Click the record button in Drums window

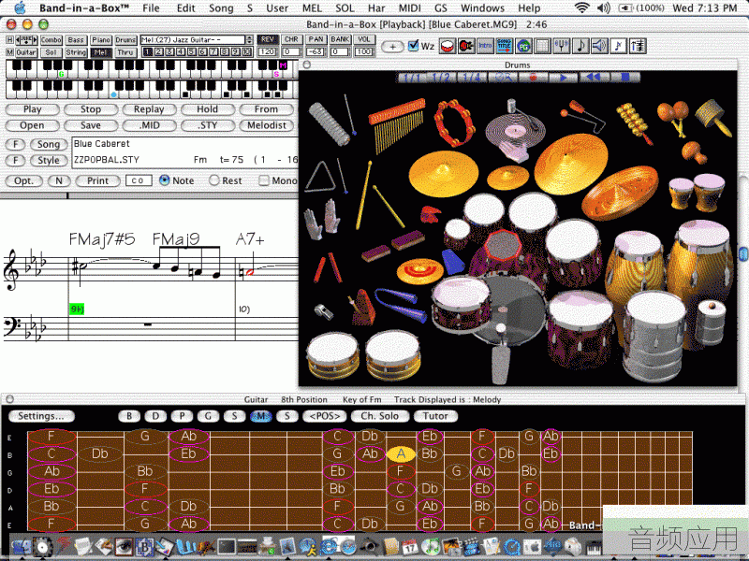coord(533,78)
